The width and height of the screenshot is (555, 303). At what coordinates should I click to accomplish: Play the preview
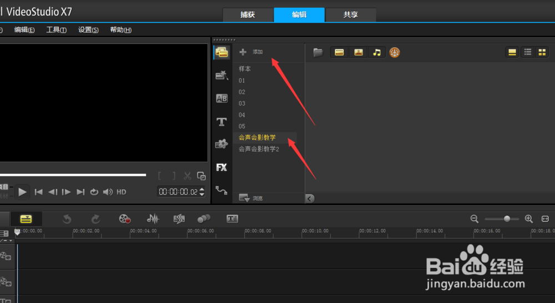click(x=22, y=192)
